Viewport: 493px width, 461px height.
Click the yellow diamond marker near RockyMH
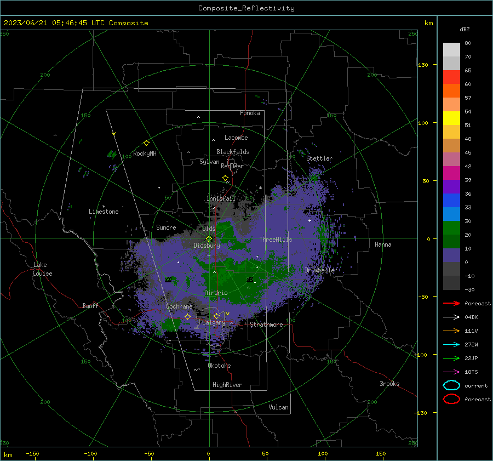click(146, 143)
